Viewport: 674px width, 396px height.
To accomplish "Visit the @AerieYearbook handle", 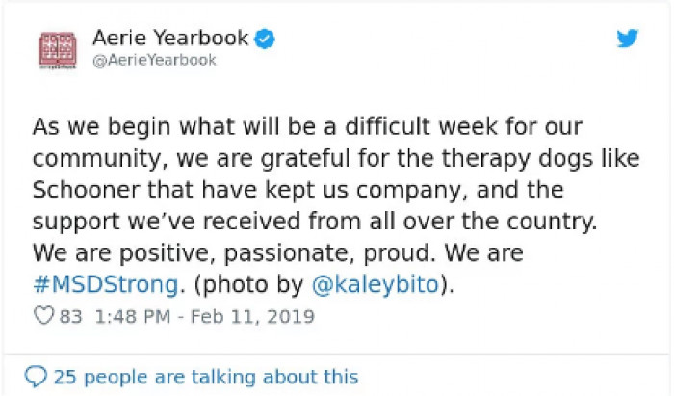I will click(154, 60).
